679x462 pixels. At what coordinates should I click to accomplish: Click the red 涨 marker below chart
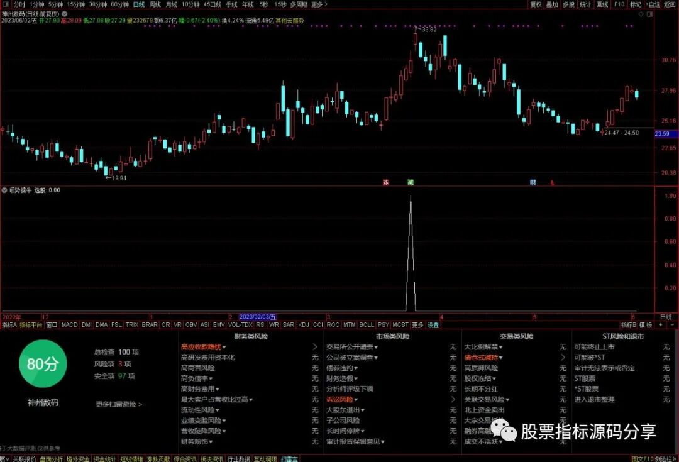point(386,182)
